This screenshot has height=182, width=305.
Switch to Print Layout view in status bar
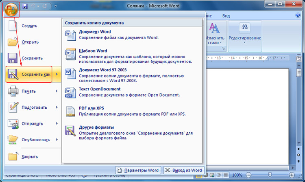pos(199,175)
